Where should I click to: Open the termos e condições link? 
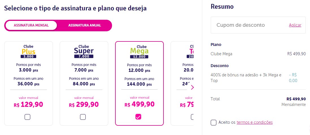(x=255, y=122)
